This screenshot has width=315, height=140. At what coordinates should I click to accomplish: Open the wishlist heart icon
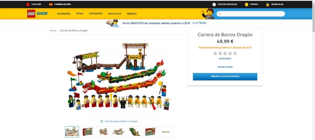[214, 4]
